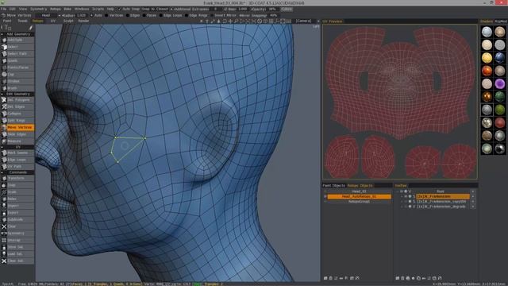Choose the Strokes tool
This screenshot has width=508, height=286.
17,81
